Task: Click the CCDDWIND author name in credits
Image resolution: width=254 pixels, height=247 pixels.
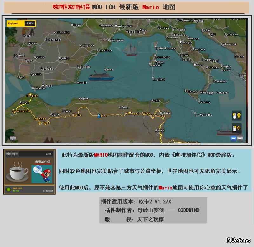Action: point(189,210)
